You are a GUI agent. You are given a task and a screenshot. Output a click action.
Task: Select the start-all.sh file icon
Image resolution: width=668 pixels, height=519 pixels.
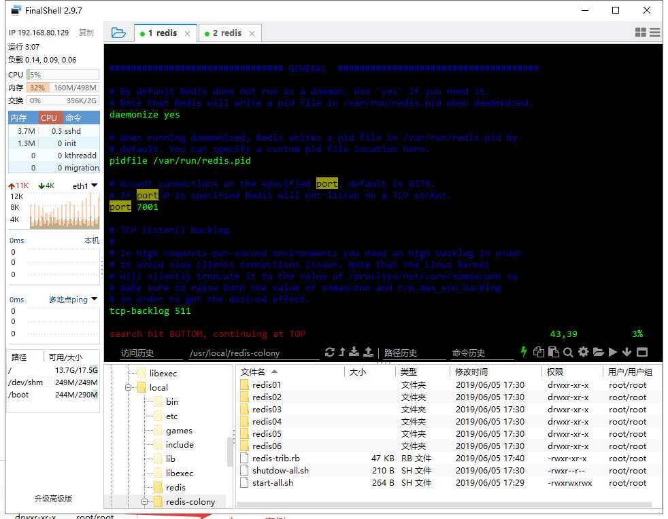[x=244, y=483]
